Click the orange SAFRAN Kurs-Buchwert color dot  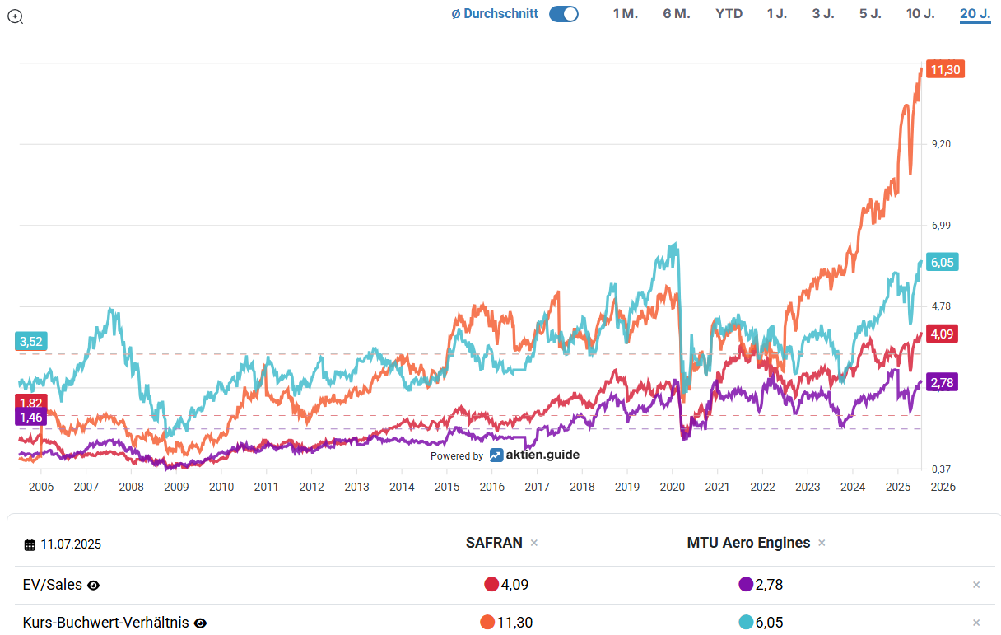pos(487,623)
